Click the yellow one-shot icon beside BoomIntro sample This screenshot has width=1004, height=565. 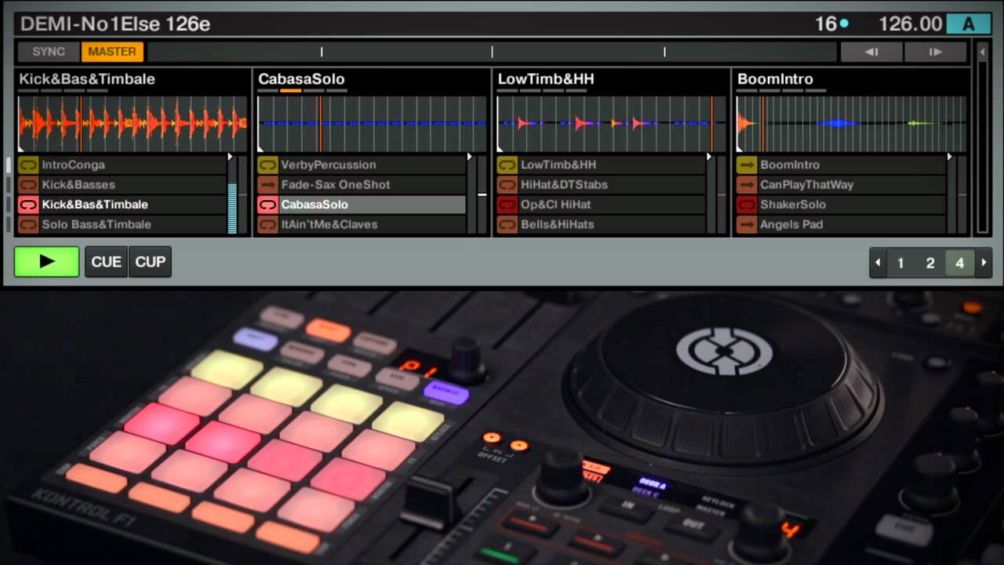coord(747,165)
